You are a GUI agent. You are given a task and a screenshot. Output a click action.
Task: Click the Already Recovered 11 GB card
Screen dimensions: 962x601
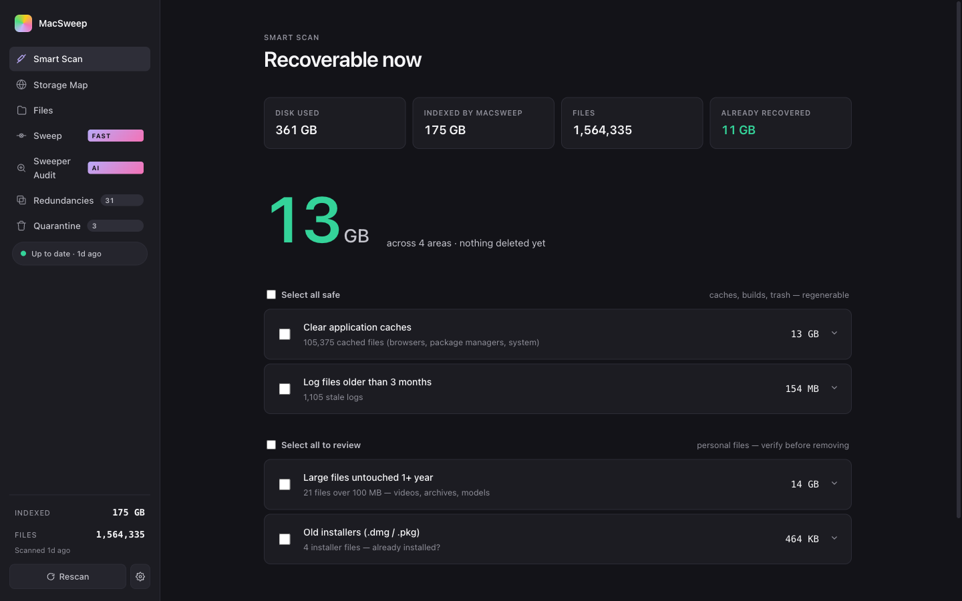(x=780, y=123)
